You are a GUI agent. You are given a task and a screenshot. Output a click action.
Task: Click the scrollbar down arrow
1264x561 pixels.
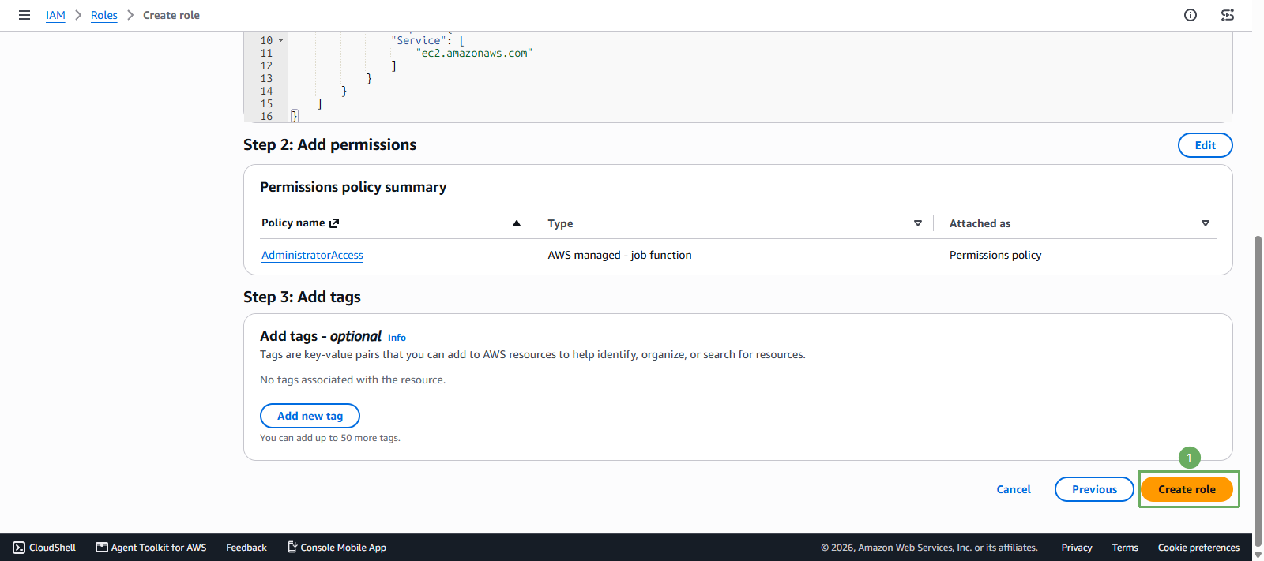1258,555
